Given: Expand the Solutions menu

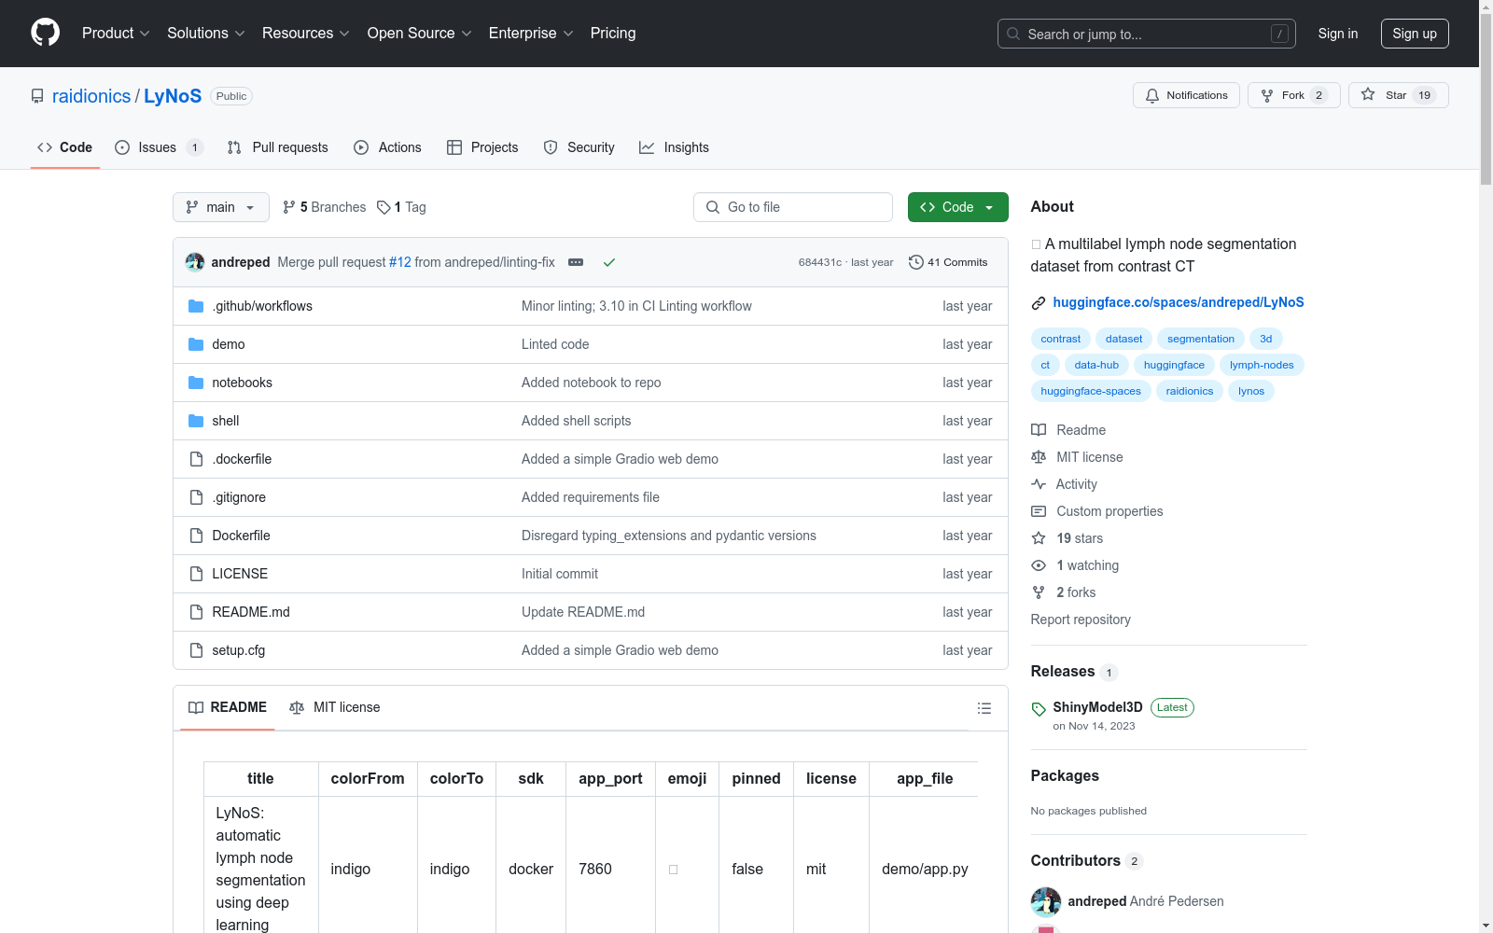Looking at the screenshot, I should pyautogui.click(x=206, y=34).
